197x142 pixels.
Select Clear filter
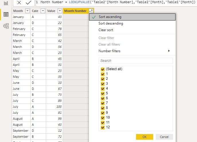click(x=106, y=38)
